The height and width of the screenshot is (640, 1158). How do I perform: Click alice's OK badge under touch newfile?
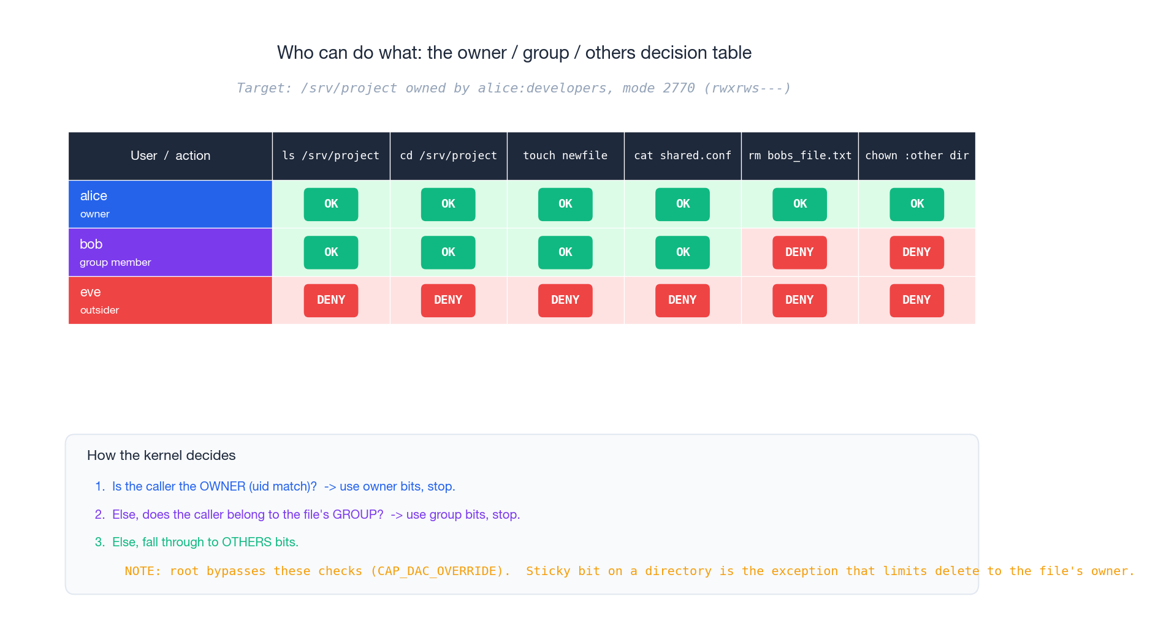point(565,204)
